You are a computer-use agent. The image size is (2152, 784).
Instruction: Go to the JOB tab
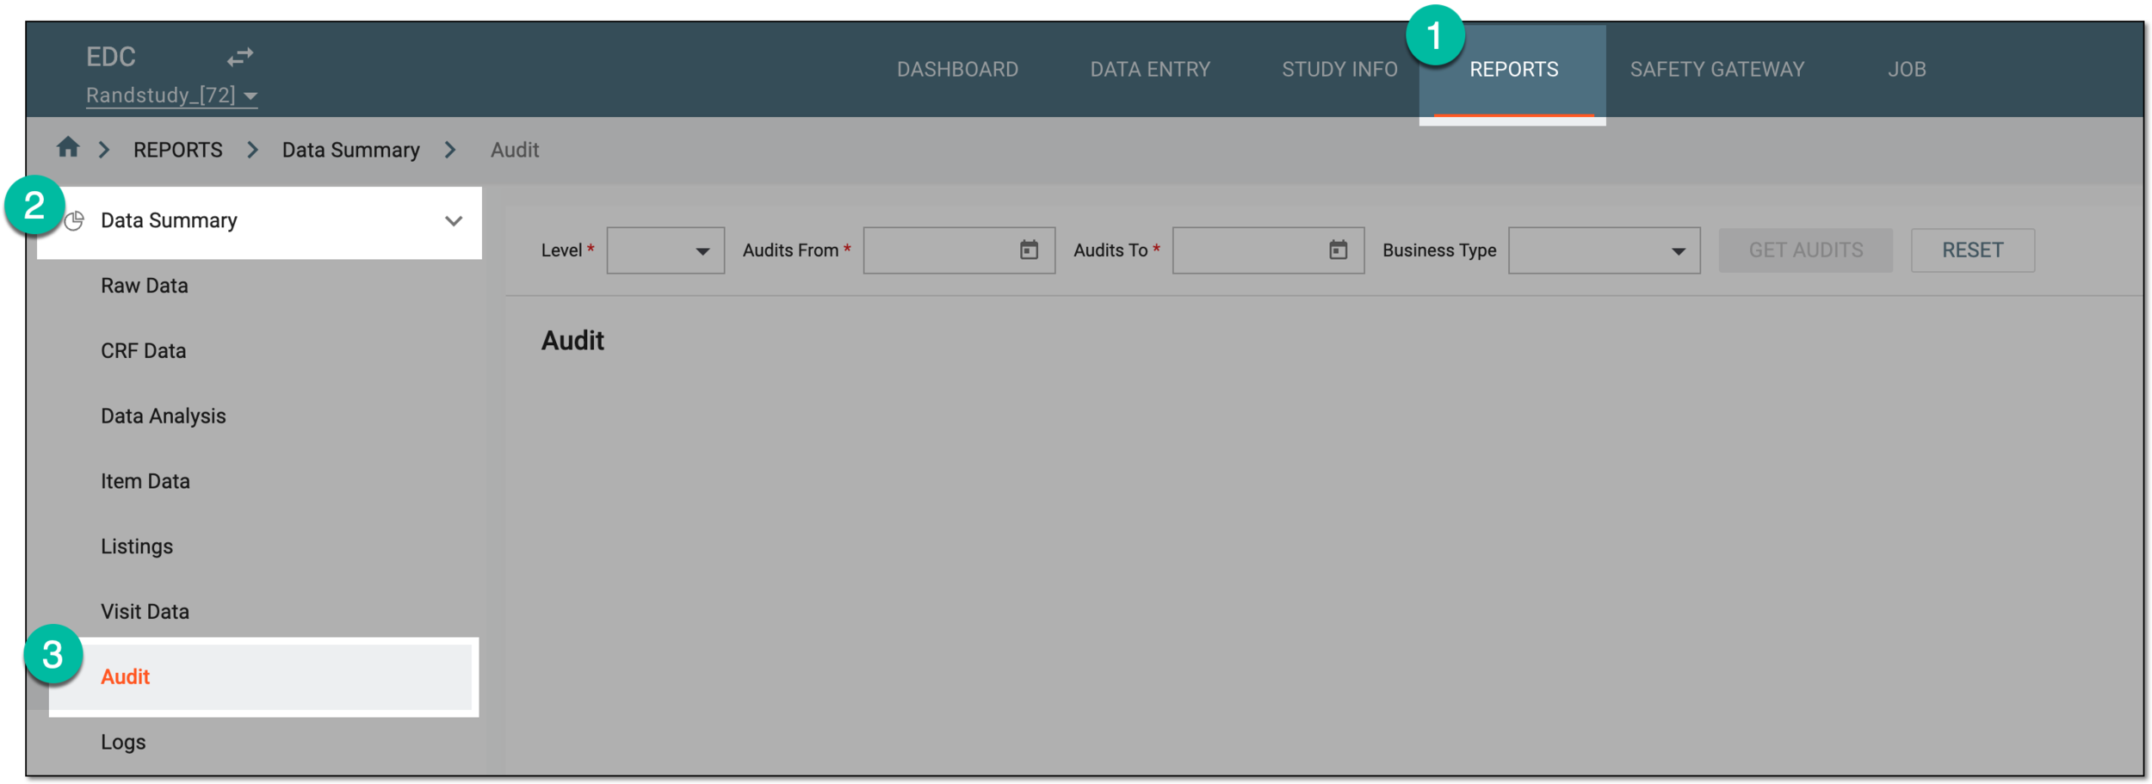click(x=1907, y=70)
